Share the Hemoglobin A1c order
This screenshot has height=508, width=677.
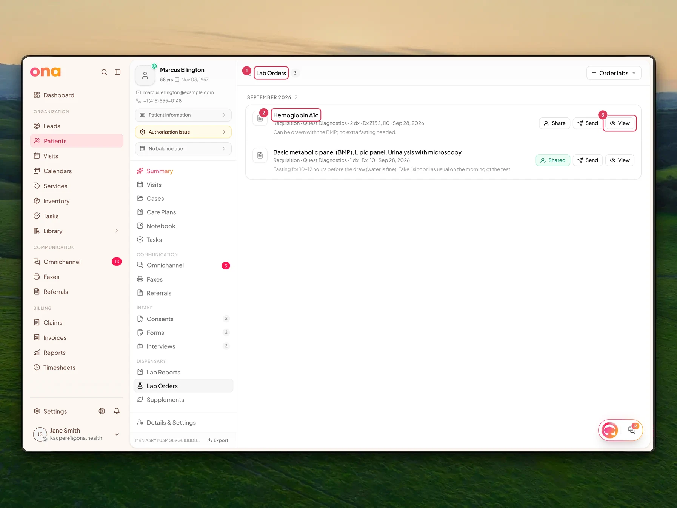pos(554,123)
